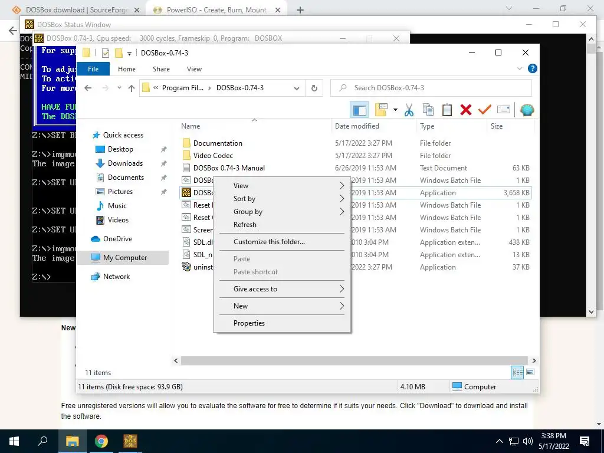
Task: Switch to details view icon
Action: 517,372
